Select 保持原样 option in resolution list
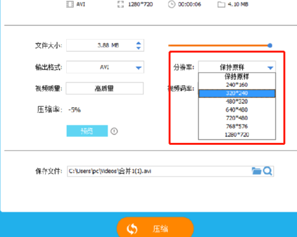297x237 pixels. click(x=237, y=77)
